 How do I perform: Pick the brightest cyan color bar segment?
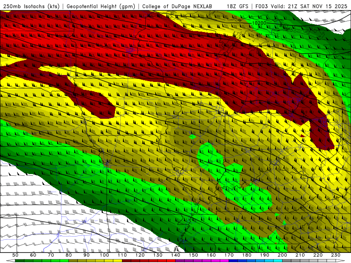[x=278, y=260]
